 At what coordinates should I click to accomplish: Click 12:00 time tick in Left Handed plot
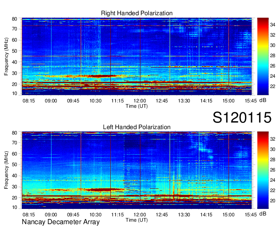(x=140, y=215)
